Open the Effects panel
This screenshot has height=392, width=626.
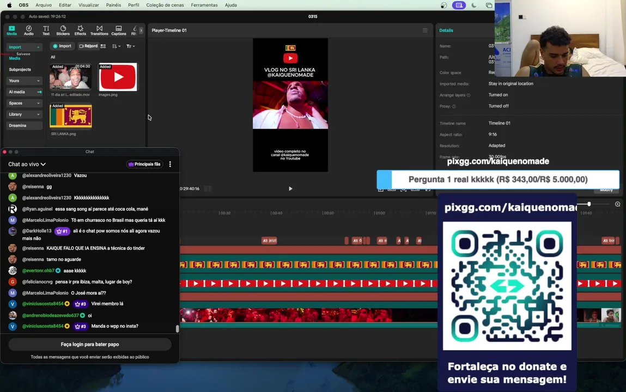click(x=80, y=30)
